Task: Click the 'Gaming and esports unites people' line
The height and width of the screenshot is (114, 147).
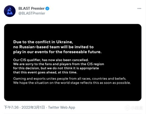Action: [70, 79]
